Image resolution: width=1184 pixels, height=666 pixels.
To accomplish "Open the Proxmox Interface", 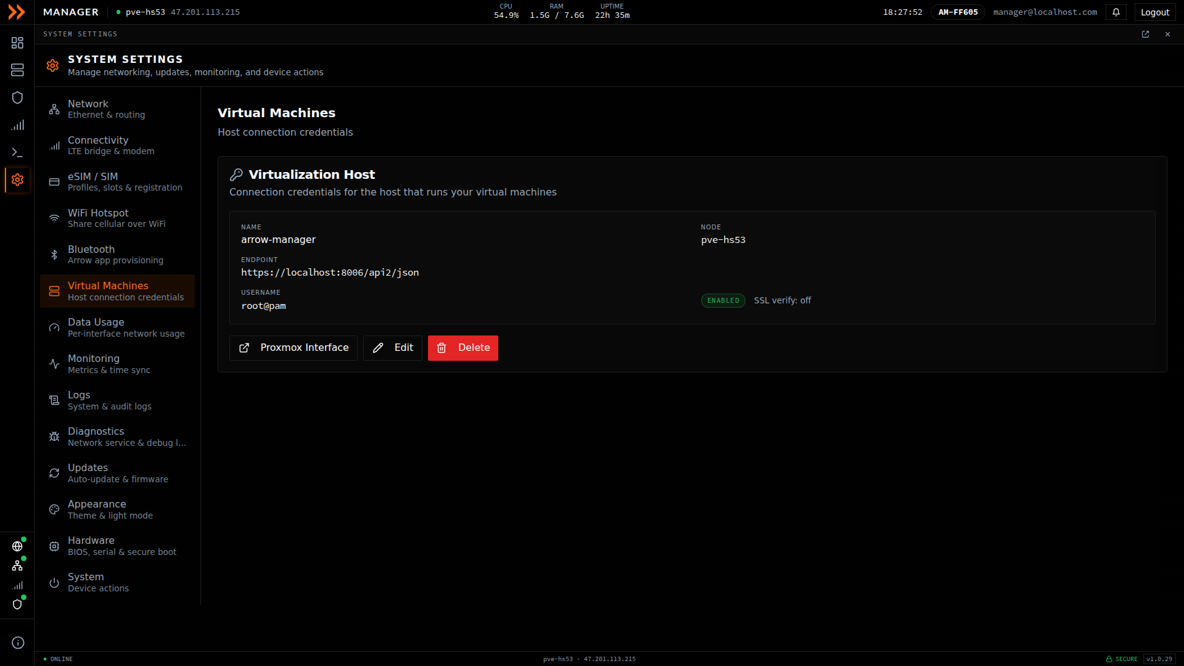I will tap(294, 348).
